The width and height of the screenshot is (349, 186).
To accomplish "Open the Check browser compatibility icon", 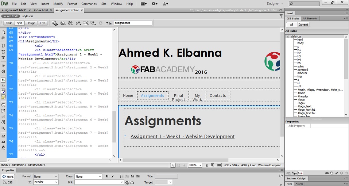I will 86,23.
